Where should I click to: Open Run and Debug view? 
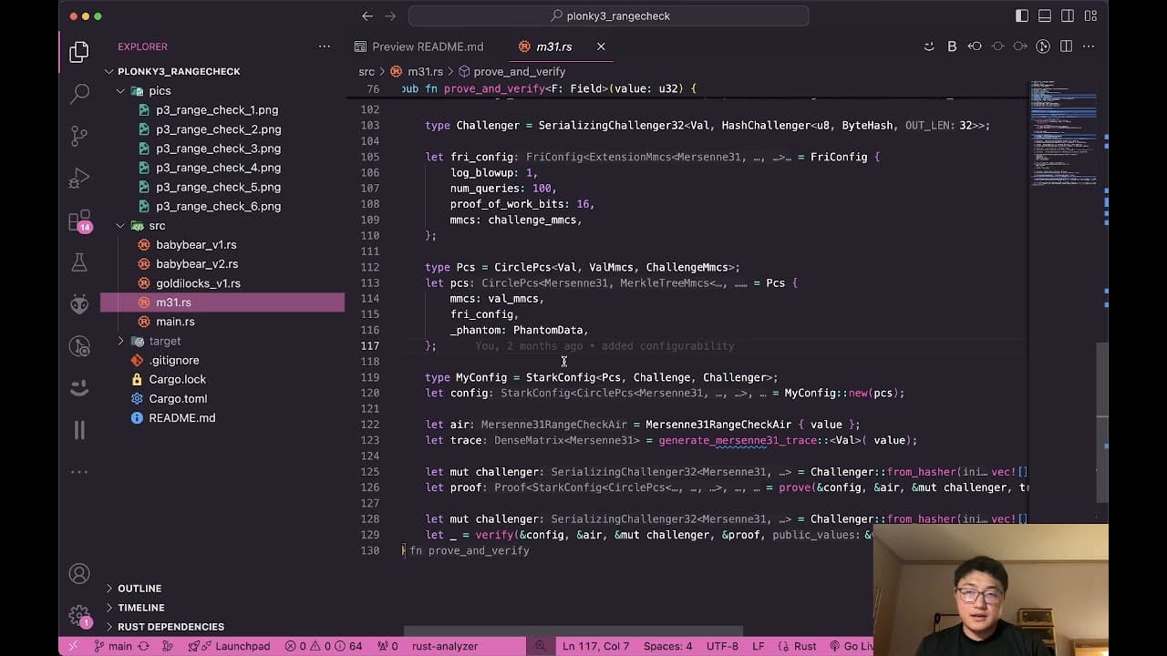(79, 178)
